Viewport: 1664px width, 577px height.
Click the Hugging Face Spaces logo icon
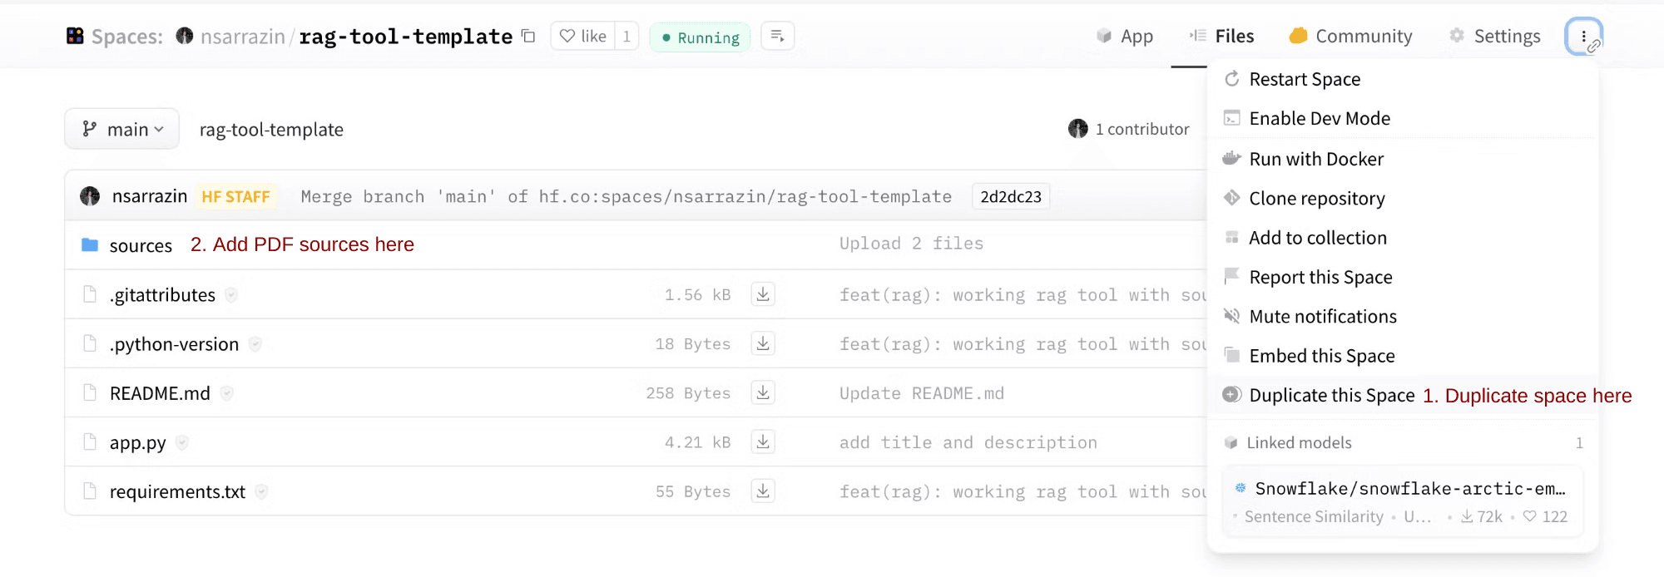click(x=75, y=36)
